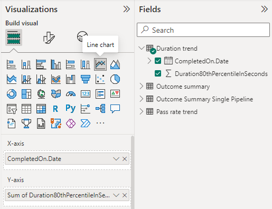272x209 pixels.
Task: Select the Line chart visual
Action: pyautogui.click(x=100, y=64)
